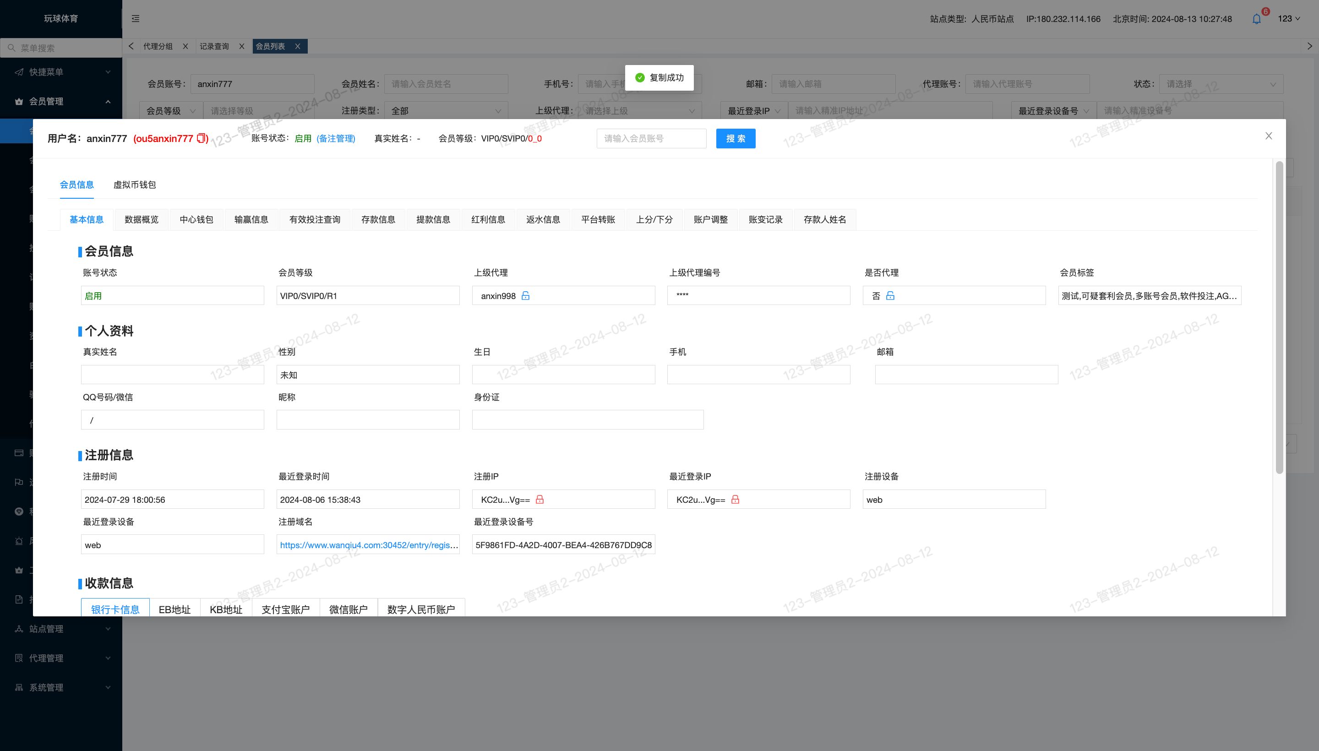1319x751 pixels.
Task: Click the notification bell icon
Action: 1257,19
